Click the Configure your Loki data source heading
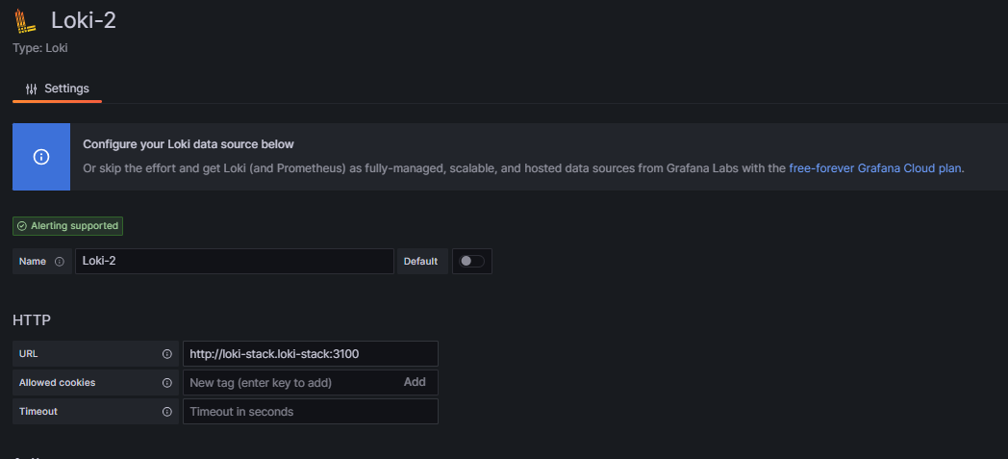Image resolution: width=1008 pixels, height=459 pixels. coord(189,144)
